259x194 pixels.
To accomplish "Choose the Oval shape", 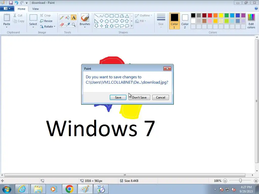I will click(107, 16).
